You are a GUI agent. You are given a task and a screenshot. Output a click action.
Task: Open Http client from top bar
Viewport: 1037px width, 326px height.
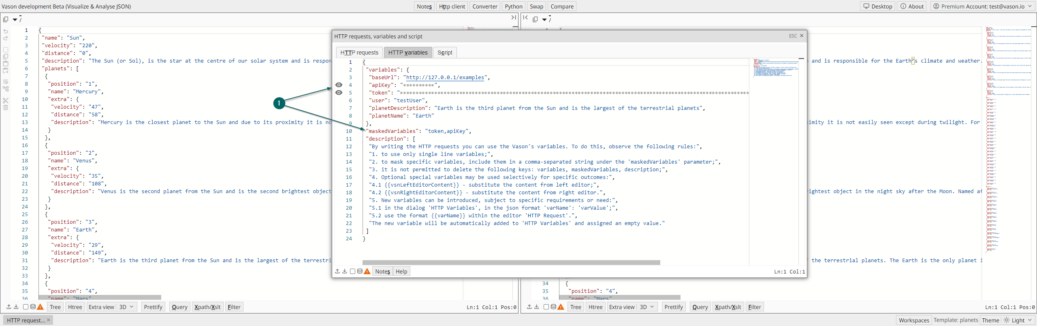pyautogui.click(x=452, y=6)
